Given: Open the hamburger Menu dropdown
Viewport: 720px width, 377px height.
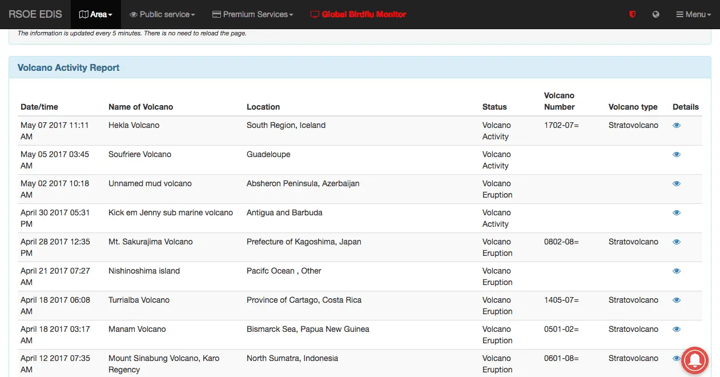Looking at the screenshot, I should (694, 14).
